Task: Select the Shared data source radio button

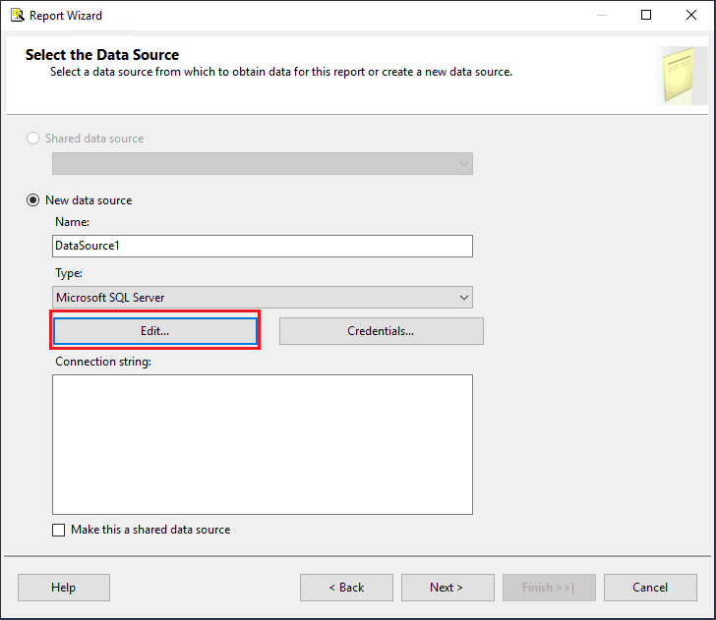Action: click(x=32, y=139)
